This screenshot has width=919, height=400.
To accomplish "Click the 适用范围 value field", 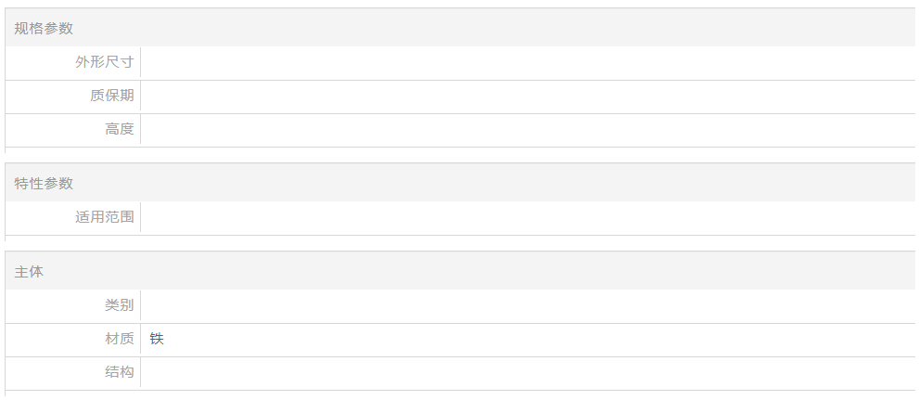I will (527, 218).
